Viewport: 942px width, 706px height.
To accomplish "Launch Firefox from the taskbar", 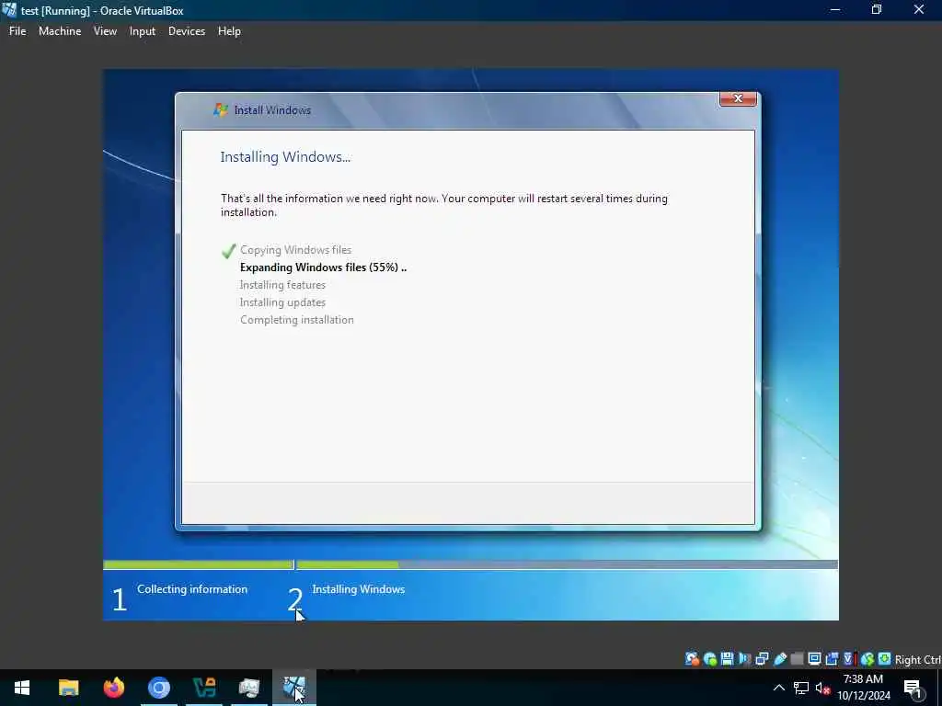I will point(113,688).
